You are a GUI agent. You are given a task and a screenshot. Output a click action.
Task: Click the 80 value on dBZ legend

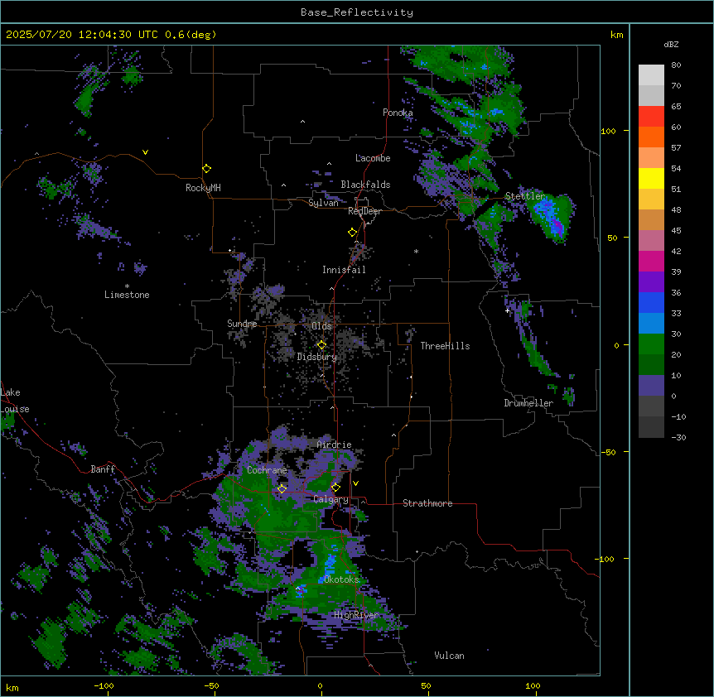pyautogui.click(x=676, y=65)
